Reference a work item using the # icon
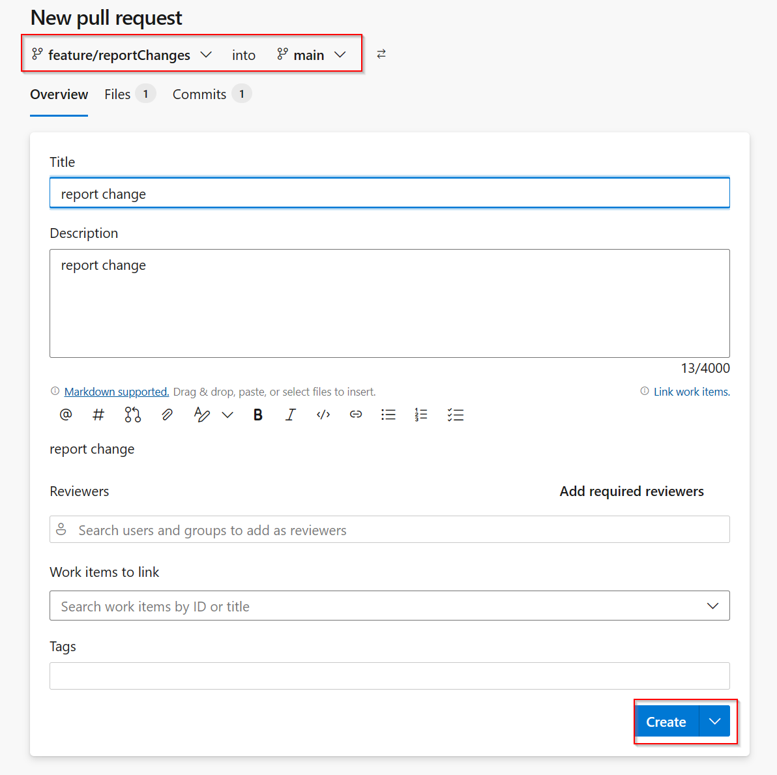The image size is (777, 775). coord(98,415)
